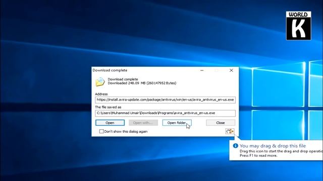
Task: Click the 'Address' label
Action: click(101, 94)
